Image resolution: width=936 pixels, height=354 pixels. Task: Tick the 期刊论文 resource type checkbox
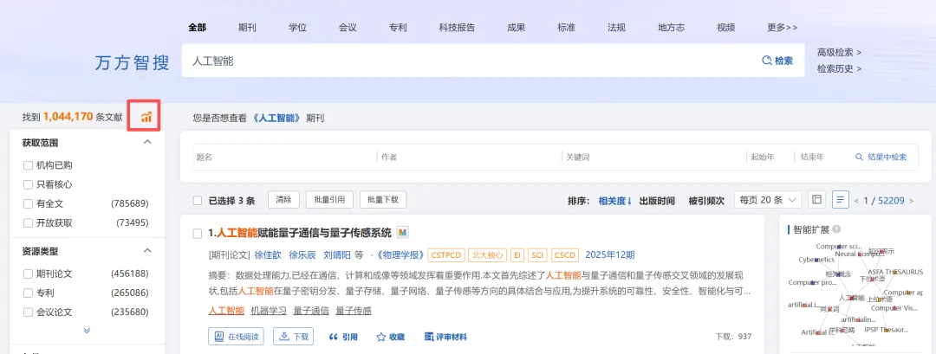coord(28,274)
